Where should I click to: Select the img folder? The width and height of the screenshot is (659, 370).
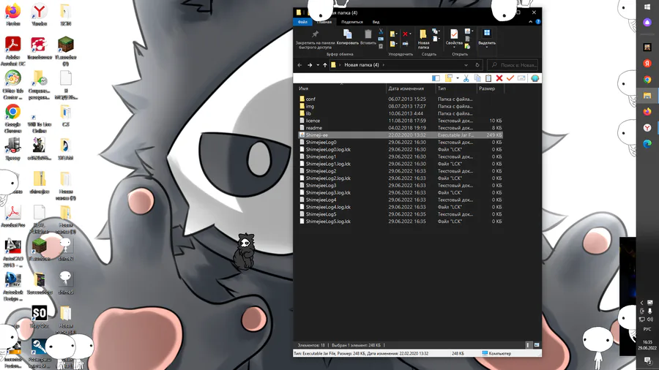click(310, 106)
